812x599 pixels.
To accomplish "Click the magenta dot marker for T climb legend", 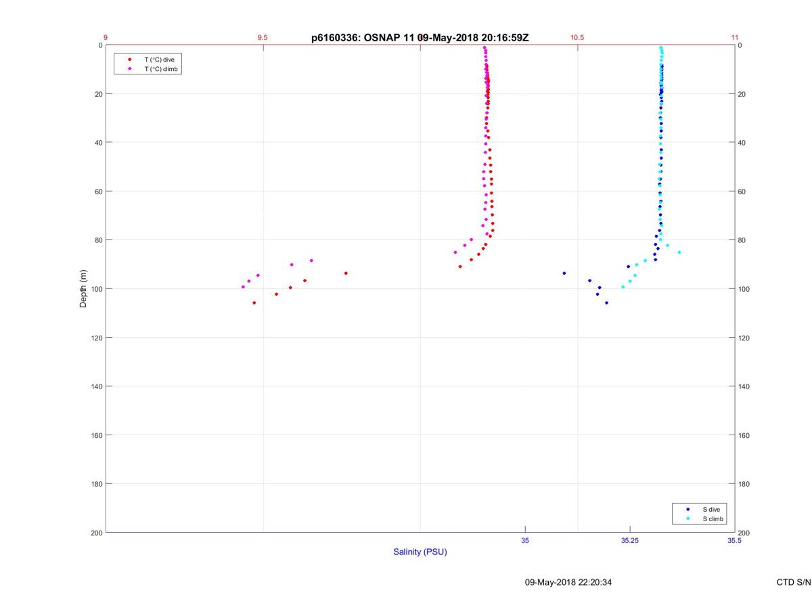I will [129, 69].
